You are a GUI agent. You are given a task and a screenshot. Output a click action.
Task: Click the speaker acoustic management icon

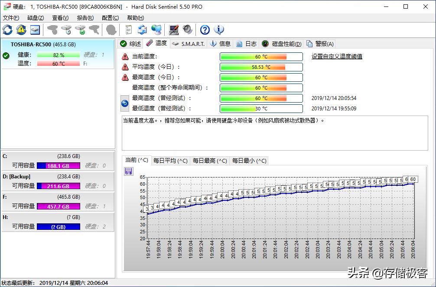coord(187,30)
